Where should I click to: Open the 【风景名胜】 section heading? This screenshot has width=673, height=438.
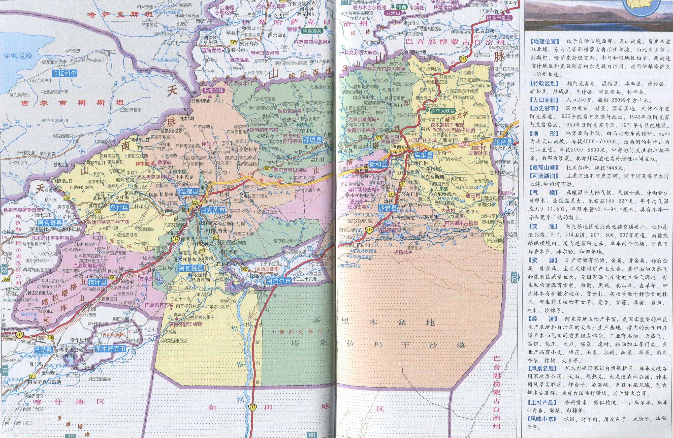[x=543, y=368]
